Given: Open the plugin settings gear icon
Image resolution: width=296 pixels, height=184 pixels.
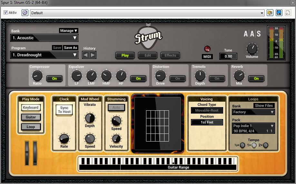Looking at the screenshot, I should point(25,13).
